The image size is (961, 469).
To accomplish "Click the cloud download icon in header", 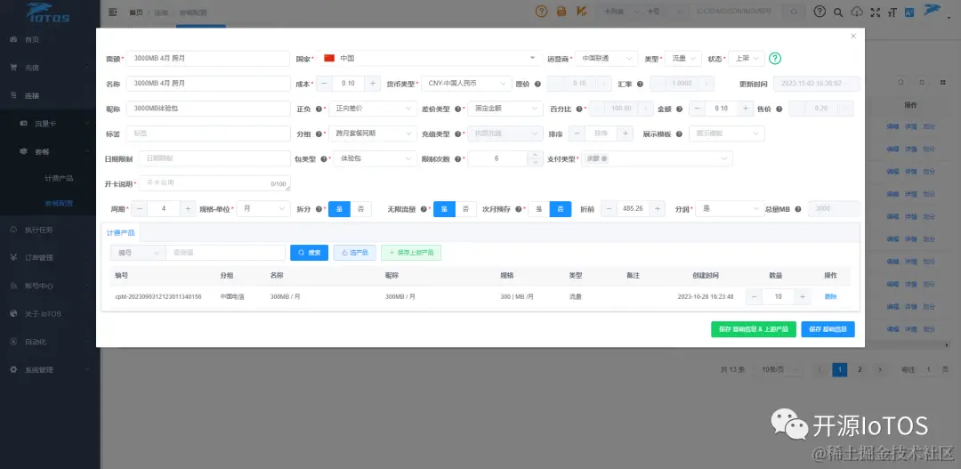I will [x=858, y=12].
